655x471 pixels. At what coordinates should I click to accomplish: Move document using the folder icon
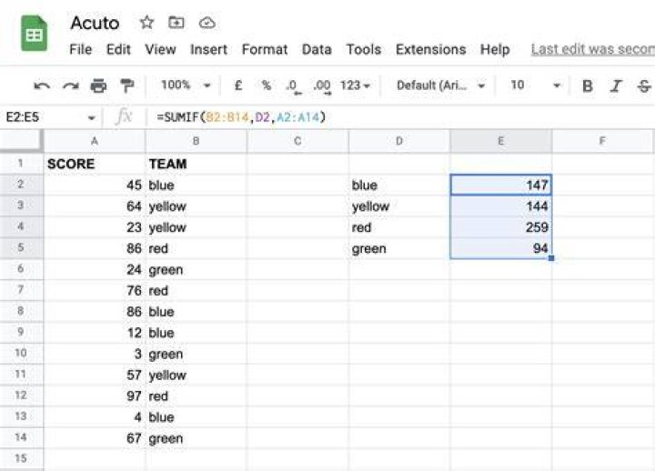click(x=176, y=22)
